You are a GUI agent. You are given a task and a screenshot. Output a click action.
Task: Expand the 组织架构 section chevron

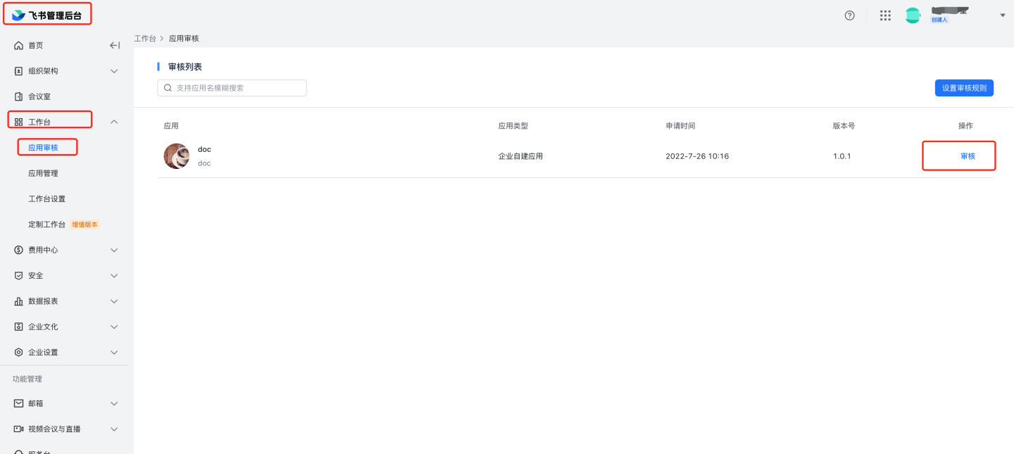(x=114, y=71)
